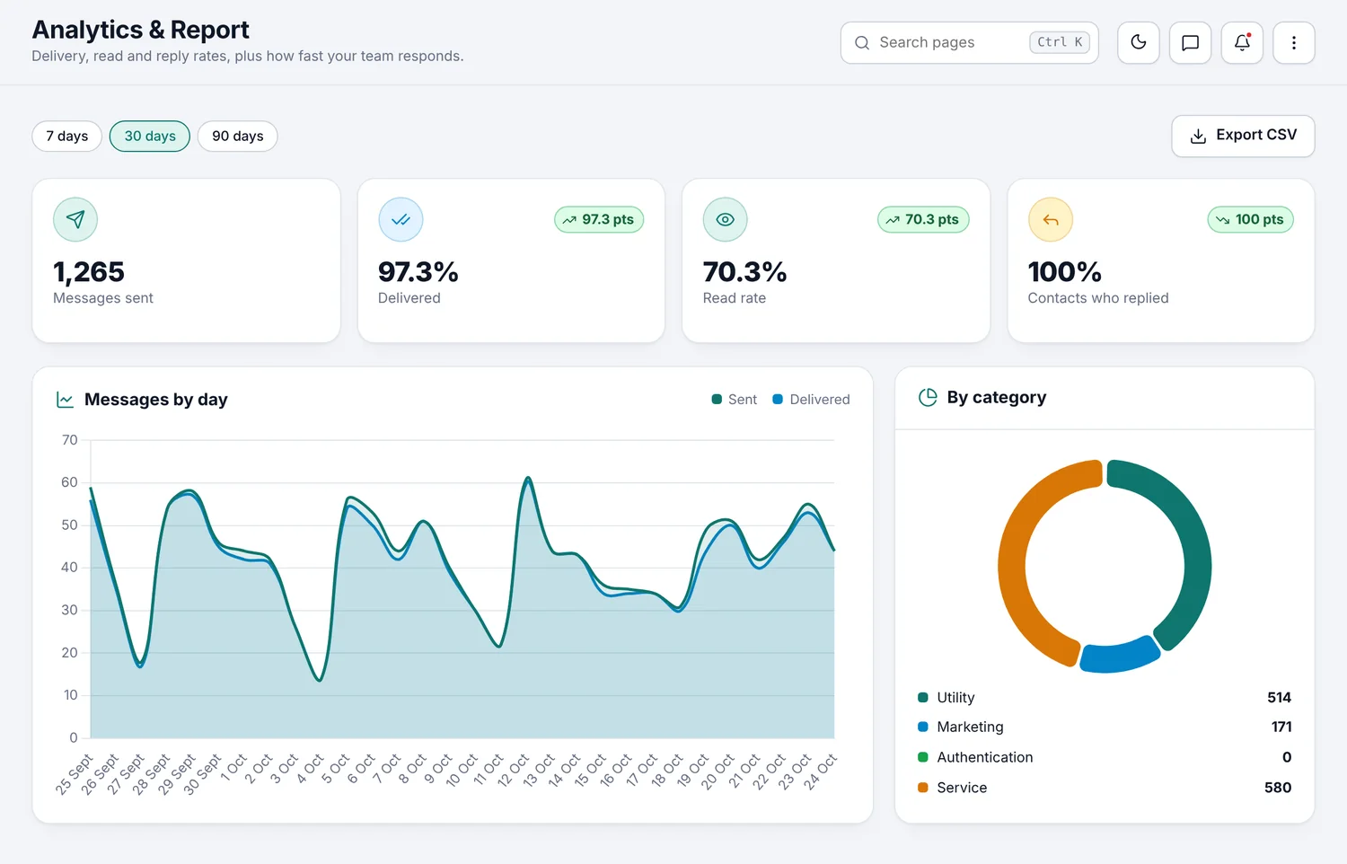Click the 70.3% Read rate value

point(745,271)
